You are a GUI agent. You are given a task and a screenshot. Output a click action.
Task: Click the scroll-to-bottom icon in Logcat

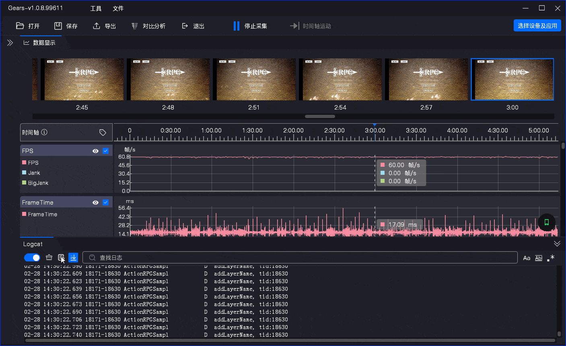coord(73,258)
